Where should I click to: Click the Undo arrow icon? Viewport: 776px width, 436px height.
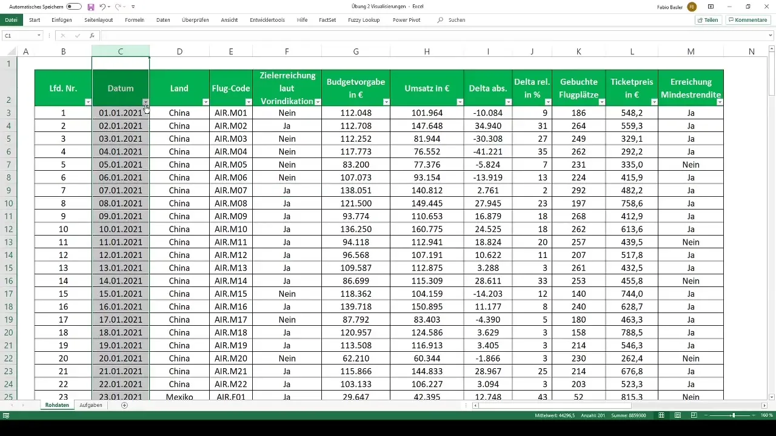pos(102,7)
